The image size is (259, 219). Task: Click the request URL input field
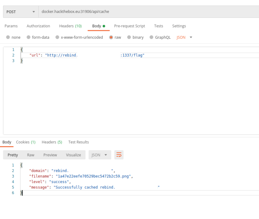click(148, 12)
